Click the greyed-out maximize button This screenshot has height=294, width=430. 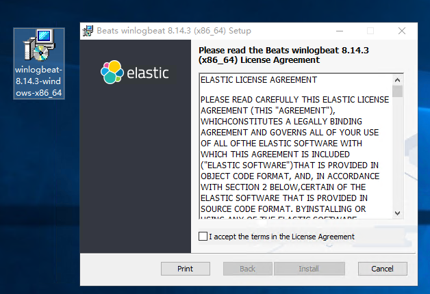tap(370, 31)
